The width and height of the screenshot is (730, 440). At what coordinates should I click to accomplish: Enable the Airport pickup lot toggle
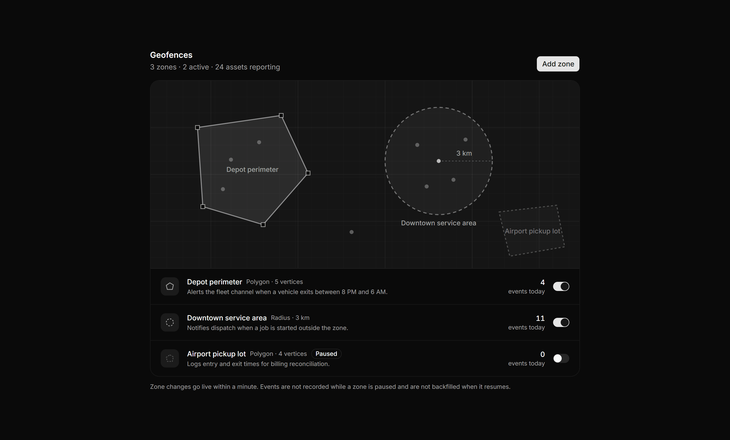point(561,358)
